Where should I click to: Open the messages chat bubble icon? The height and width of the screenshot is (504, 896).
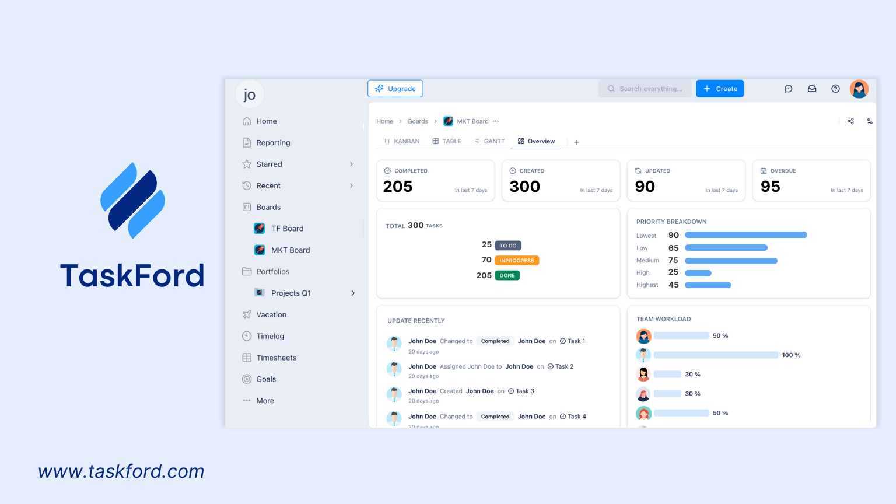coord(789,89)
